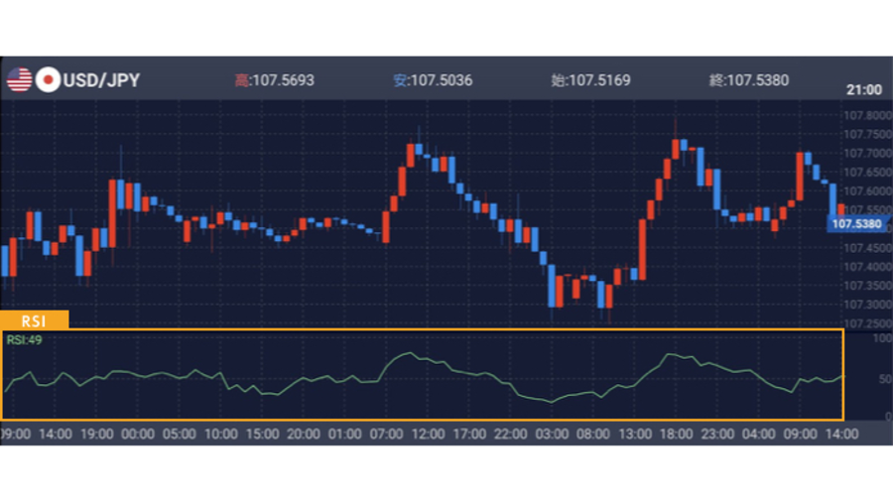Click the close price value 107.5380

757,80
